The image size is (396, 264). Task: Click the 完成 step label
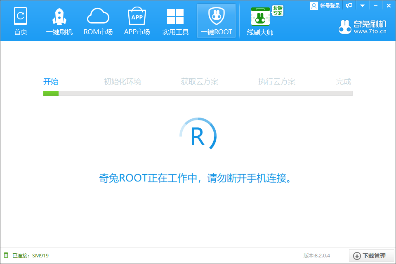(344, 82)
